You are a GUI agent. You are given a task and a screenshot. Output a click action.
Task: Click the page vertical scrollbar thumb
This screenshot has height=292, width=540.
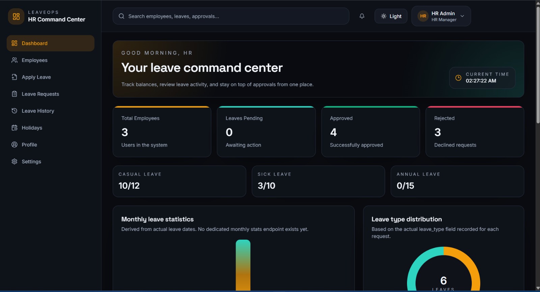coord(538,65)
